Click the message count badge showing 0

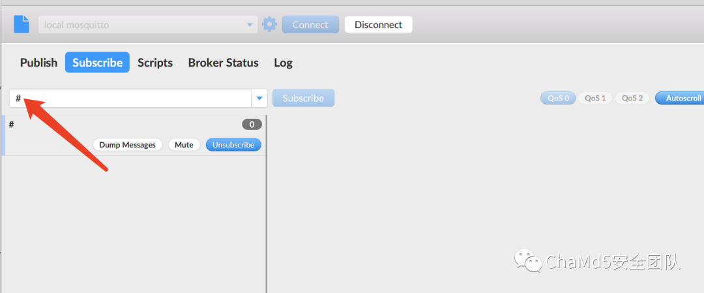pos(252,125)
